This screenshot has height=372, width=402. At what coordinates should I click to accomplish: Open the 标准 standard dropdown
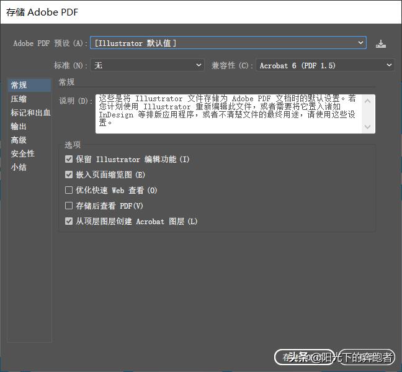(x=148, y=65)
